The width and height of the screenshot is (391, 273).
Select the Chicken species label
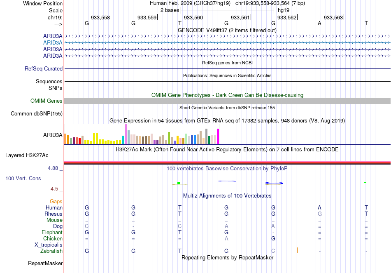[53, 238]
